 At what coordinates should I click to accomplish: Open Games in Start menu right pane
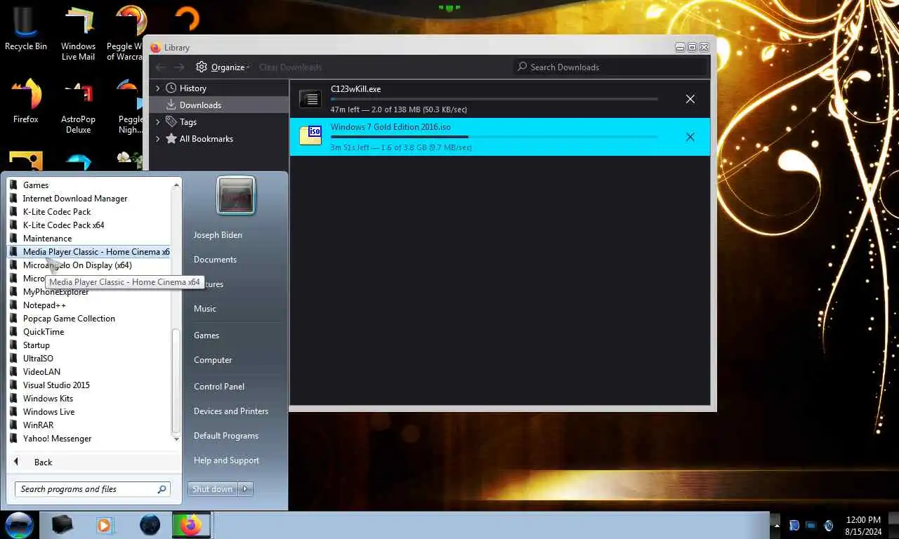point(206,335)
